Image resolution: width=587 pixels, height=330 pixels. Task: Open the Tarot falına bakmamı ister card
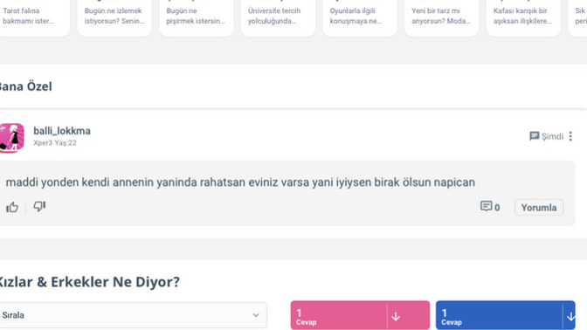34,17
